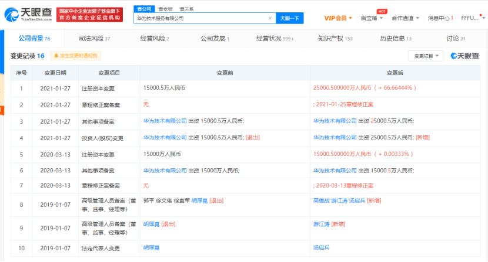Expand the 百宝箱 menu

tap(372, 18)
